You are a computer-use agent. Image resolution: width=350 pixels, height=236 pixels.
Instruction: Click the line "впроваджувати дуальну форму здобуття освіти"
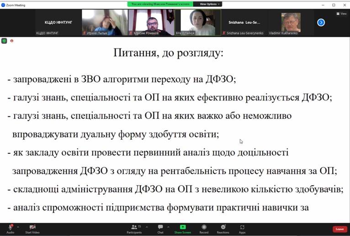click(114, 134)
